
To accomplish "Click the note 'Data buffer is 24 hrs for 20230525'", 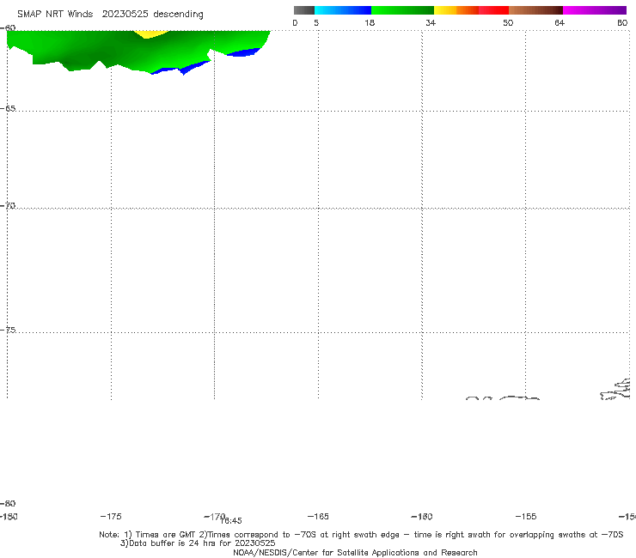I will 202,543.
